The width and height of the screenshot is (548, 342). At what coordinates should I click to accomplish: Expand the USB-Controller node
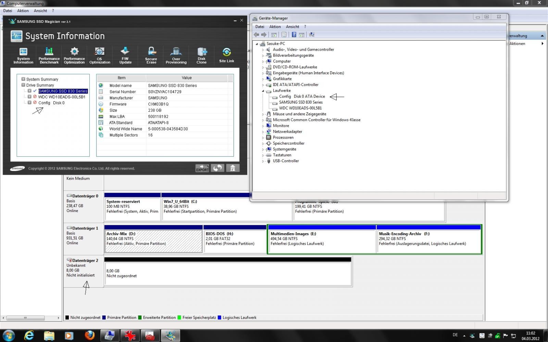263,161
